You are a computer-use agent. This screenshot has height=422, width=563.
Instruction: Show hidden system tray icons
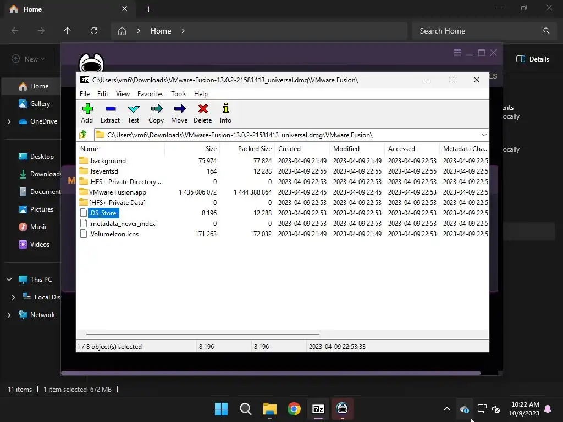coord(447,409)
